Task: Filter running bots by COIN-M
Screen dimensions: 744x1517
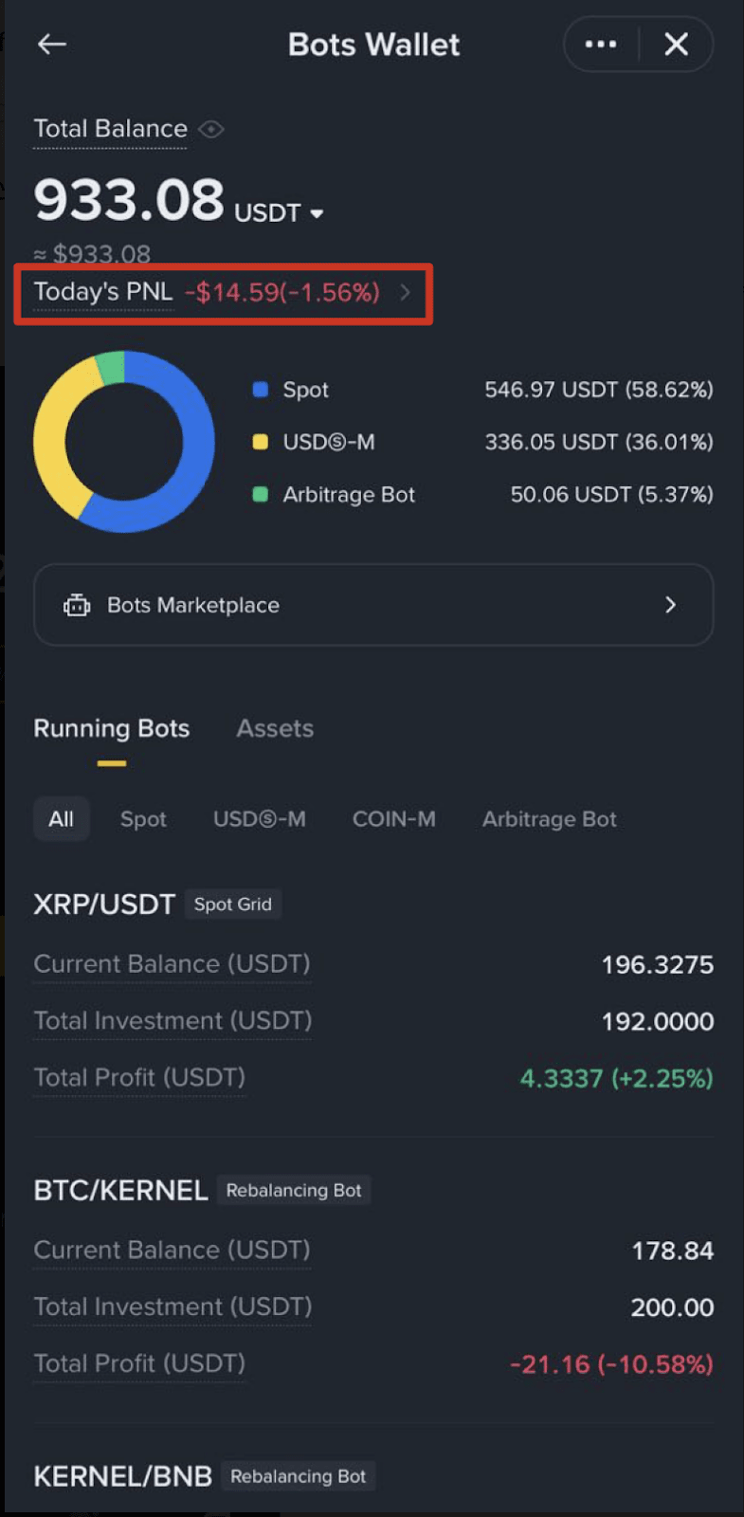Action: 394,819
